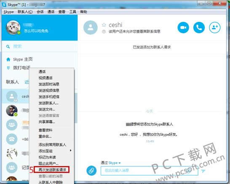This screenshot has height=184, width=230.
Task: Select the +86 phone number contact
Action: [x=12, y=139]
